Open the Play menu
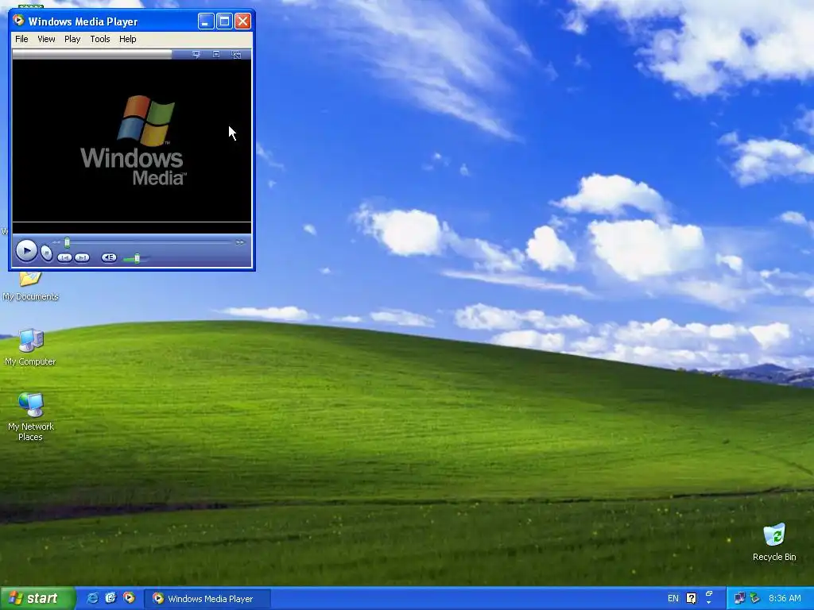Viewport: 814px width, 610px height. tap(72, 39)
